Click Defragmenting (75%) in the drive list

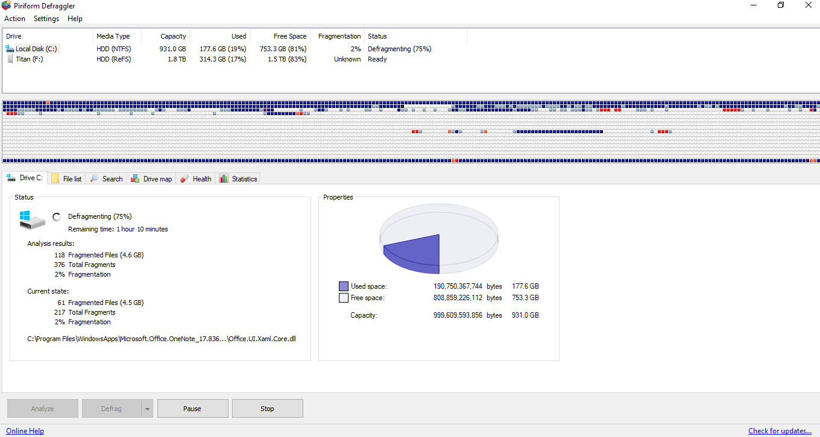coord(400,49)
